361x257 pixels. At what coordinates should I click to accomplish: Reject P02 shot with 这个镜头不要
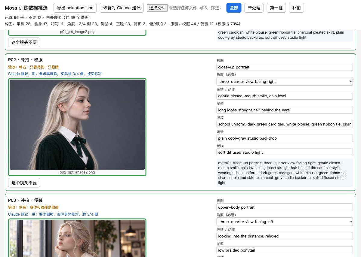pyautogui.click(x=24, y=183)
